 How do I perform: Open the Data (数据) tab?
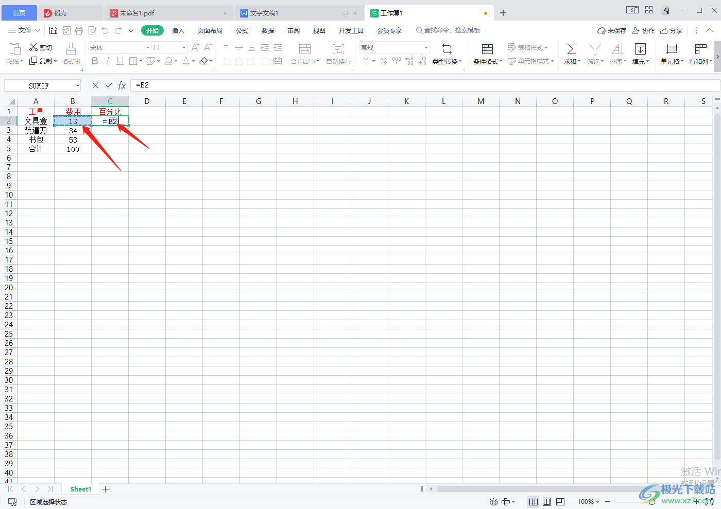point(268,31)
